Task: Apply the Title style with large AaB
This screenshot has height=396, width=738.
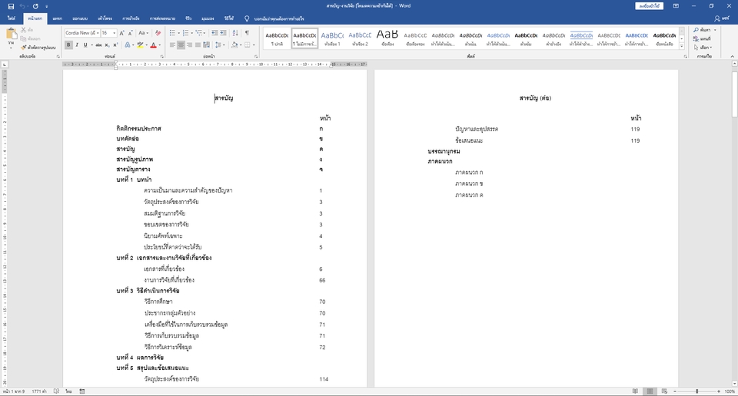Action: 387,38
